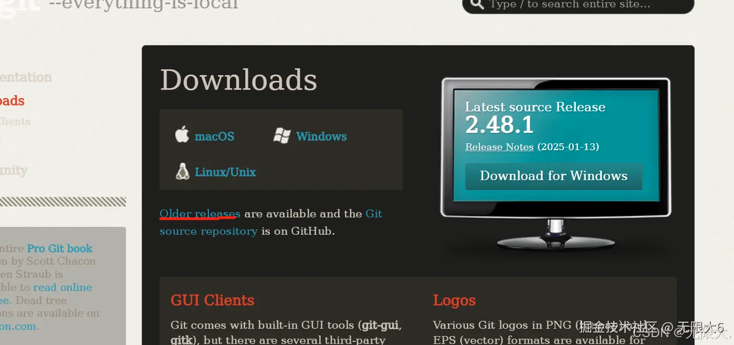This screenshot has height=345, width=734.
Task: Click the monitor graphic stand
Action: (555, 235)
